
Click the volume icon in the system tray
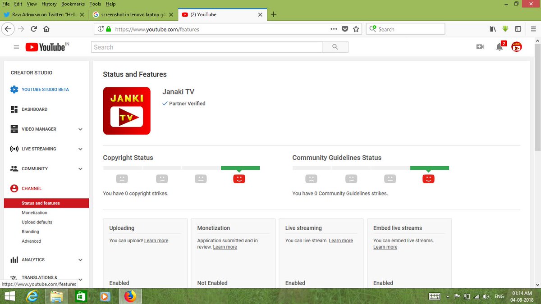pyautogui.click(x=486, y=296)
